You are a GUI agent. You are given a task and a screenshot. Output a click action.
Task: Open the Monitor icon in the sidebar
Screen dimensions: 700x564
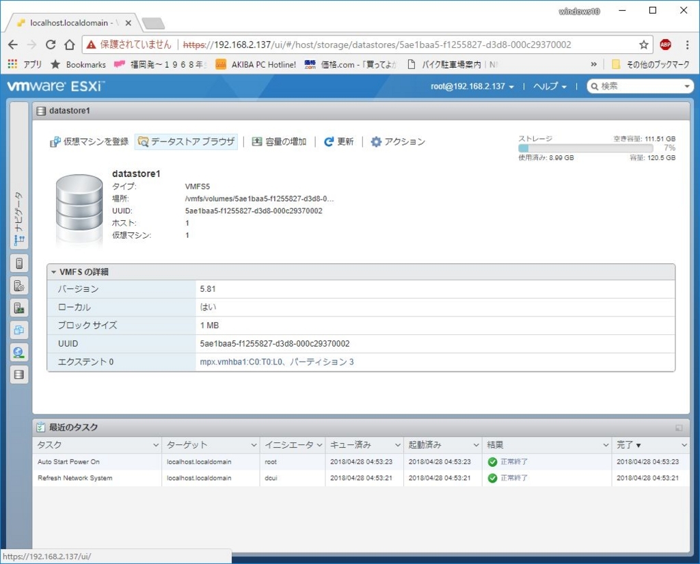pos(19,308)
